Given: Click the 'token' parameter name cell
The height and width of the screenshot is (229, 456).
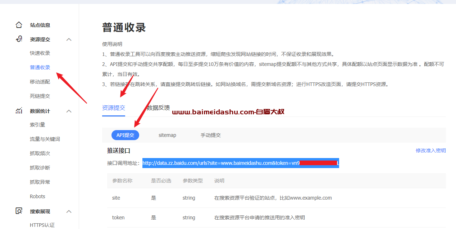Looking at the screenshot, I should coord(118,218).
